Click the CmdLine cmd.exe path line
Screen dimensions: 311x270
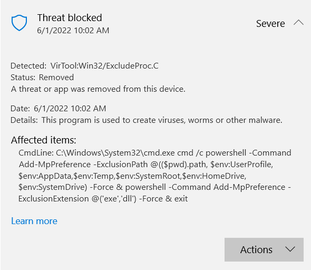tap(155, 153)
